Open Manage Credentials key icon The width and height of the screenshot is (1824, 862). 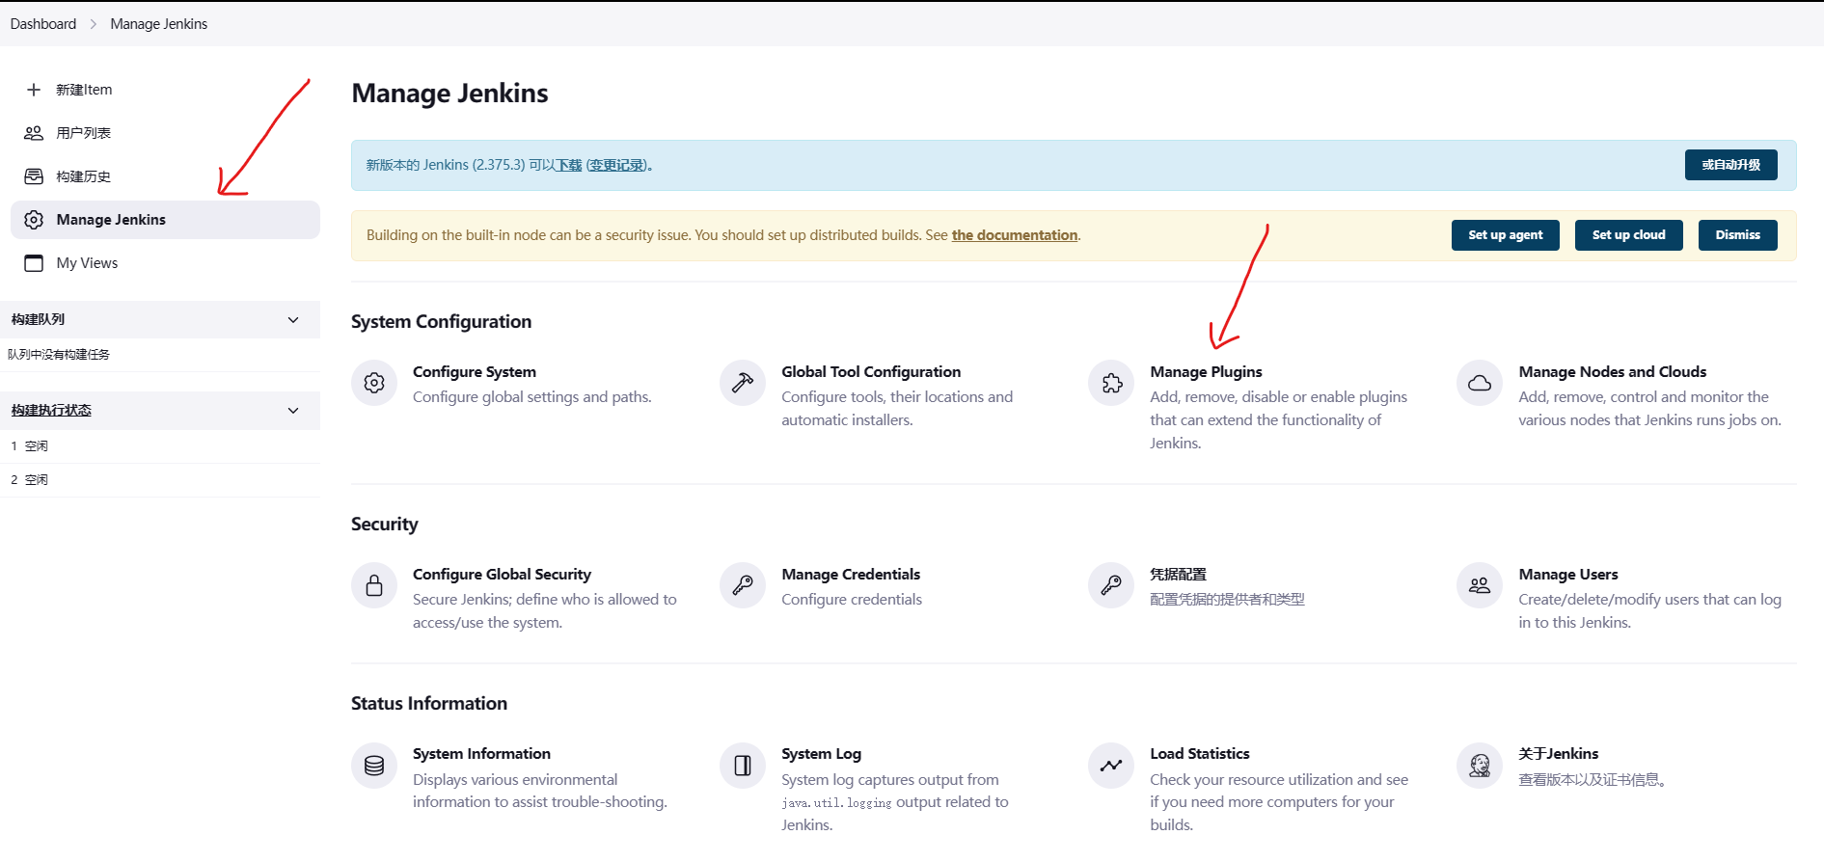pos(743,585)
